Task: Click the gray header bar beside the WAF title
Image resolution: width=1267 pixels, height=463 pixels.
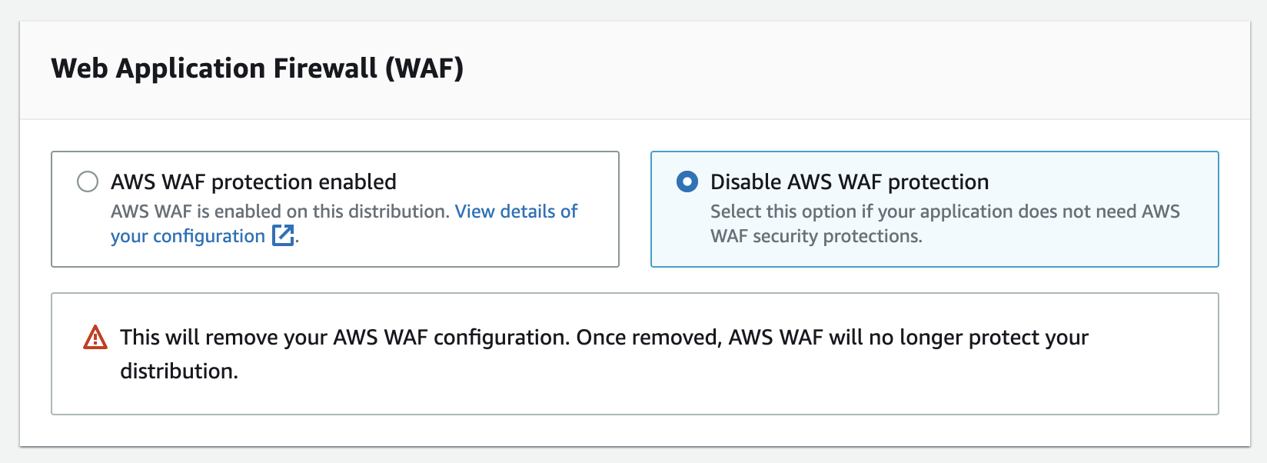Action: point(846,69)
